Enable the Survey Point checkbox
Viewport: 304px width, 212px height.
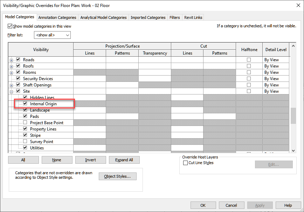pos(25,142)
